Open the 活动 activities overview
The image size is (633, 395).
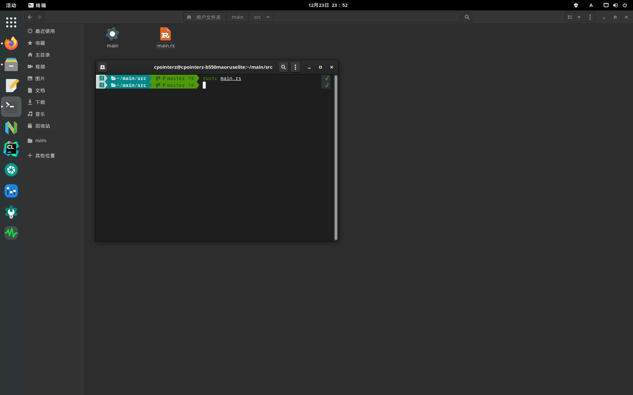[x=11, y=5]
